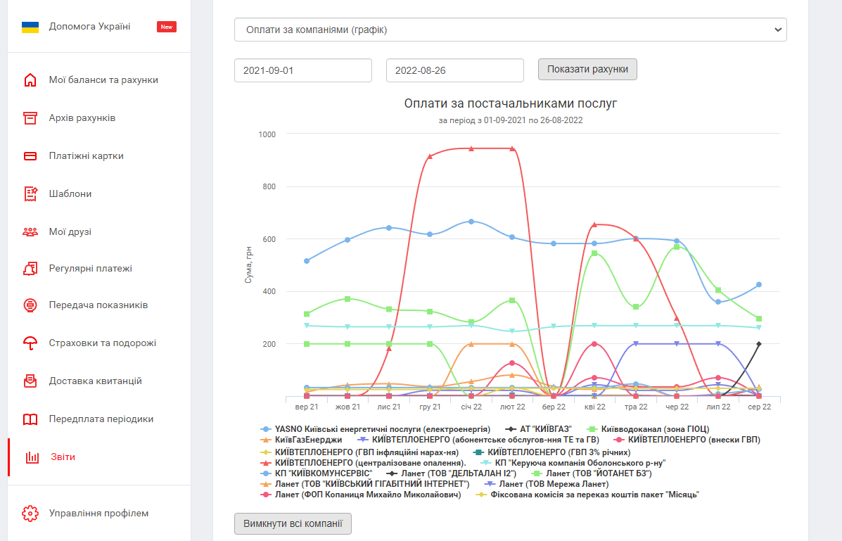Screen dimensions: 842x541
Task: Select Шаблони menu item
Action: click(x=70, y=194)
